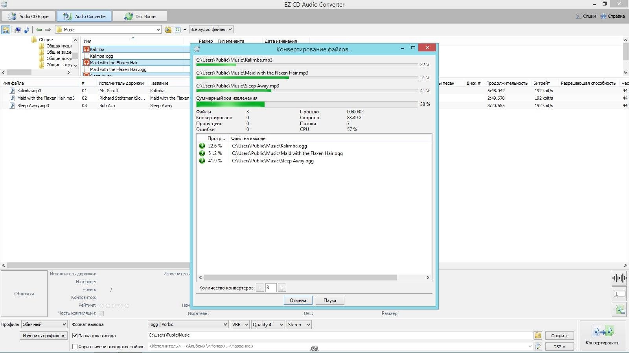Open the .ogg | Vorbis format dropdown
The width and height of the screenshot is (629, 353).
click(x=188, y=324)
